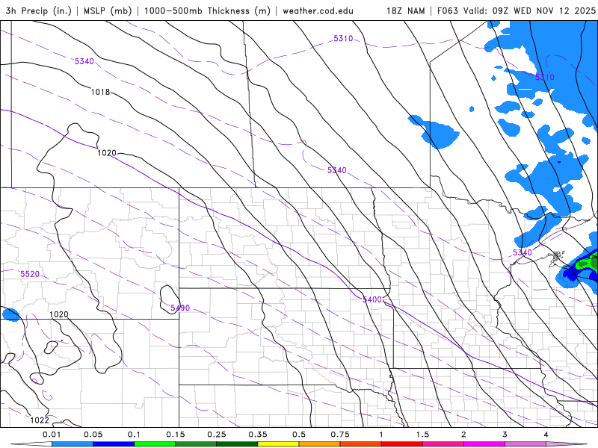Click the legend value '0.01'
Screen dimensions: 598x448
click(x=52, y=435)
